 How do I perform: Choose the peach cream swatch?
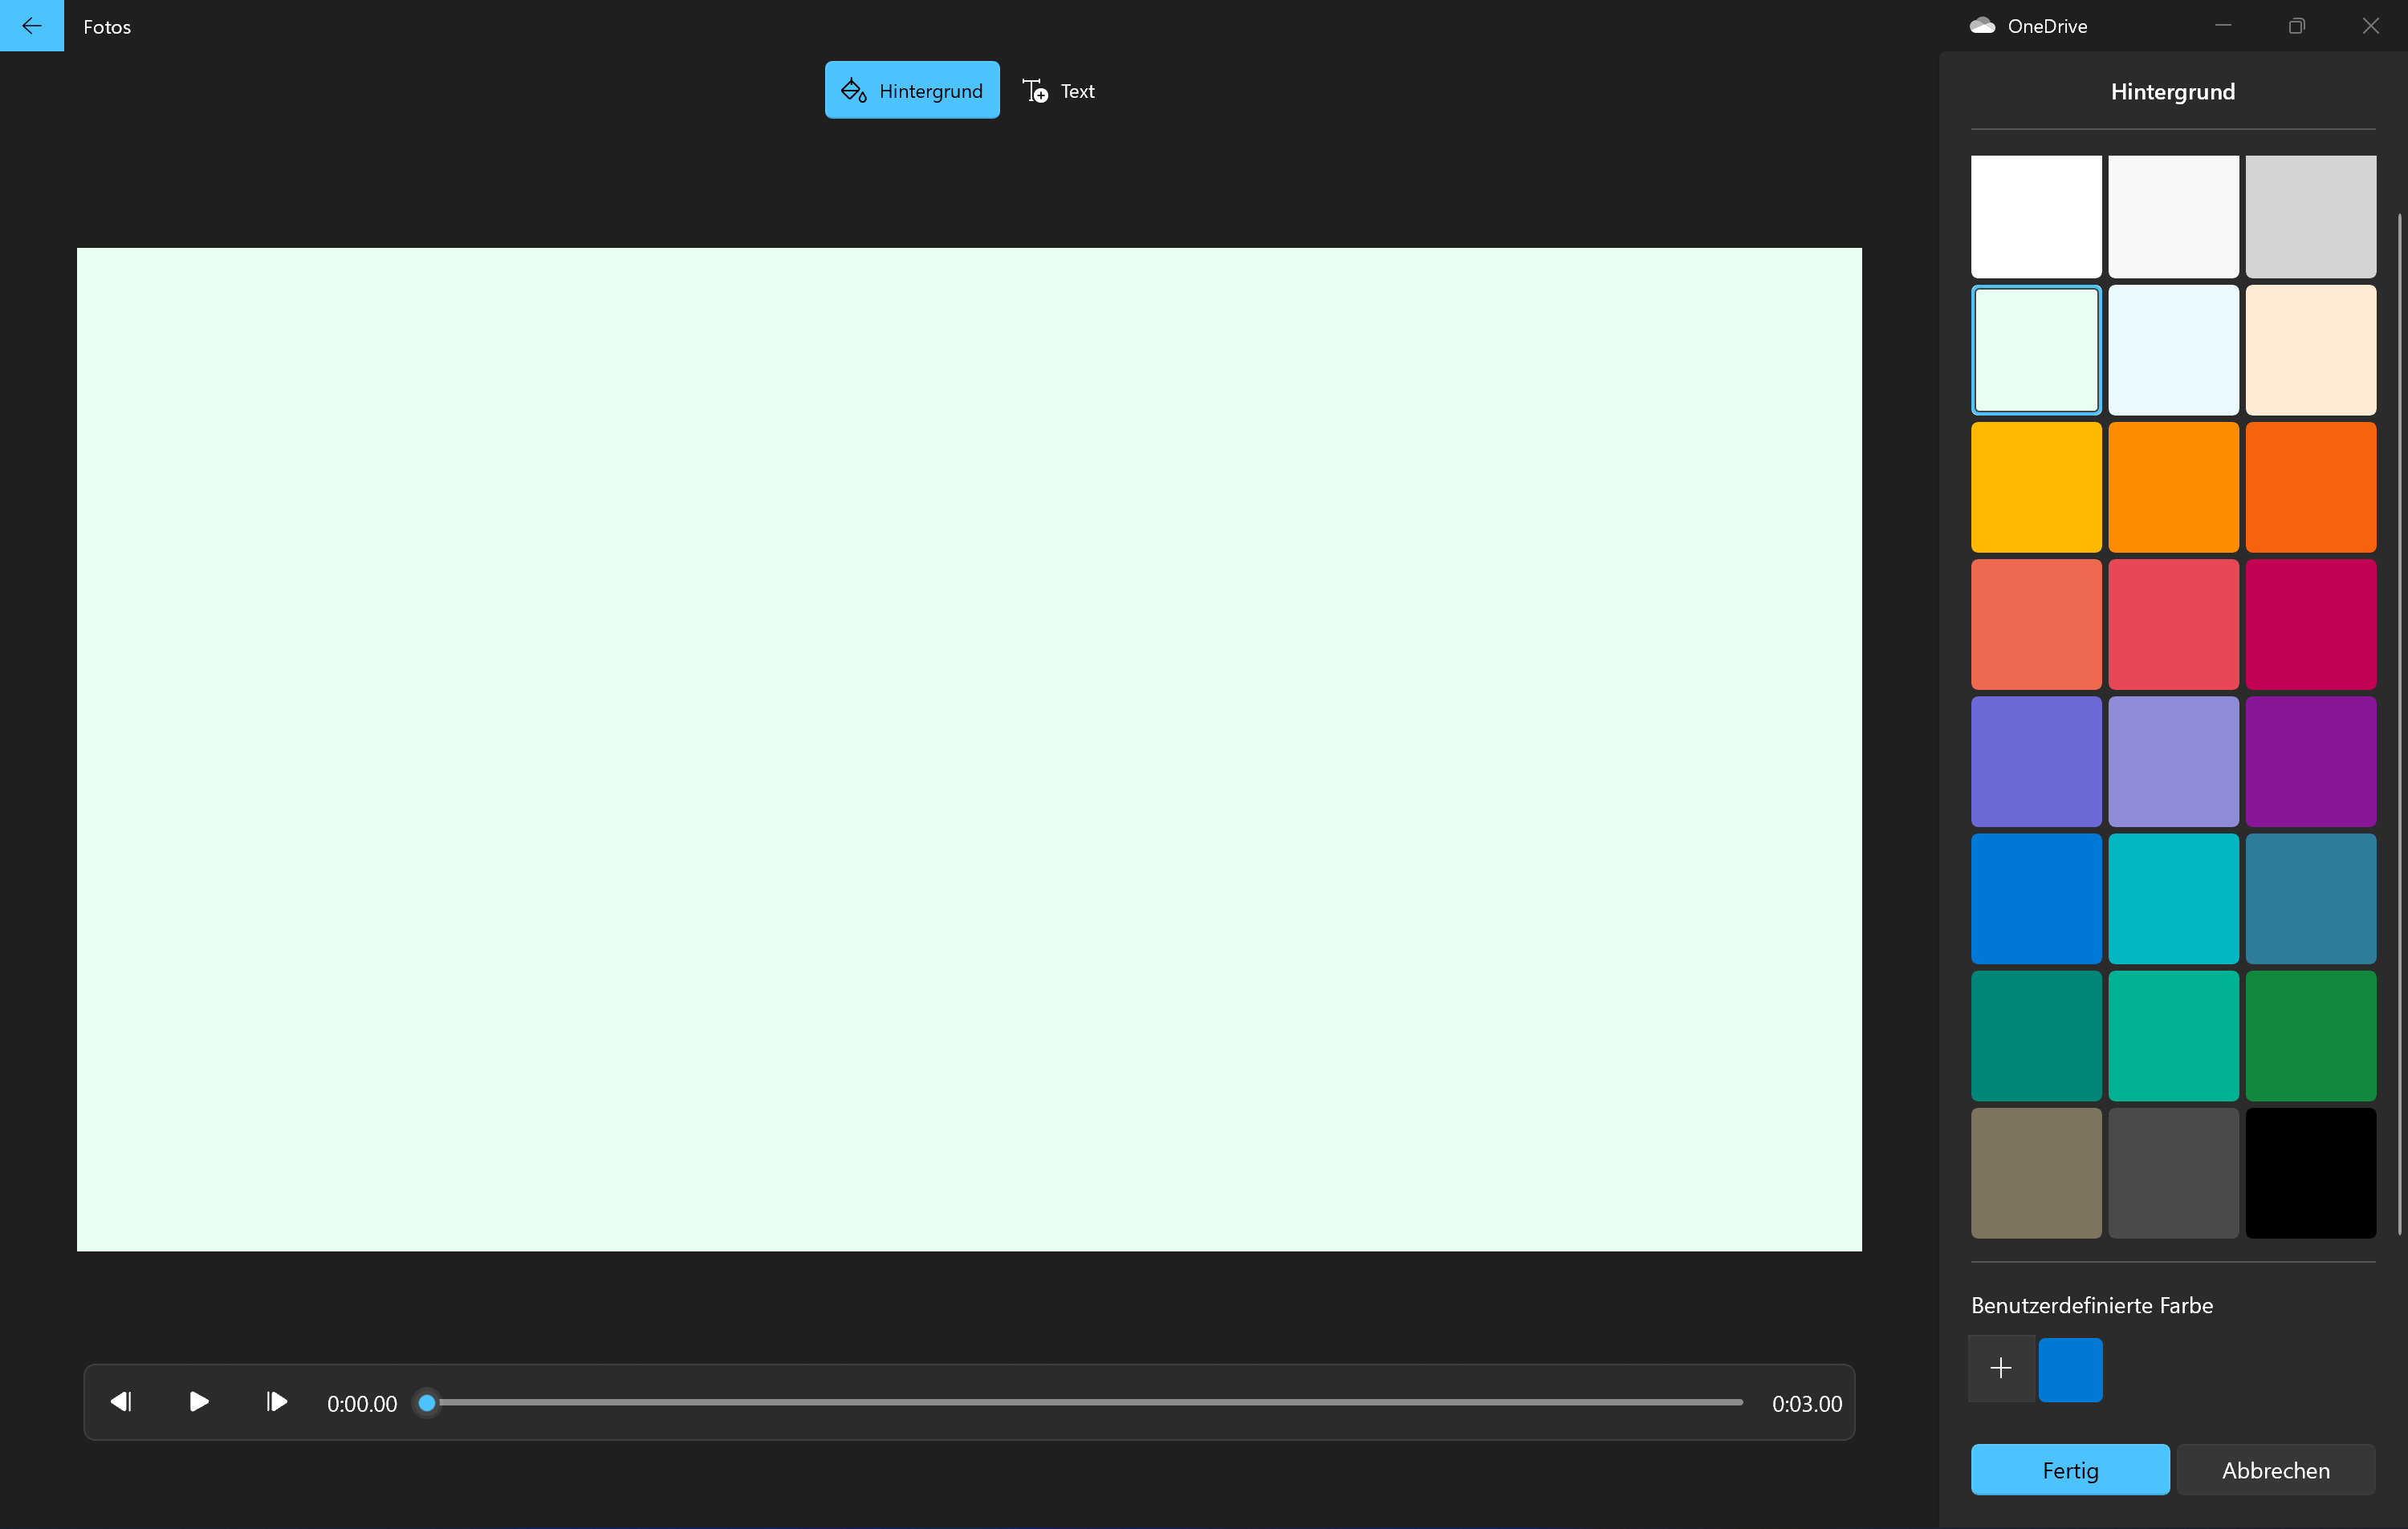(x=2310, y=350)
